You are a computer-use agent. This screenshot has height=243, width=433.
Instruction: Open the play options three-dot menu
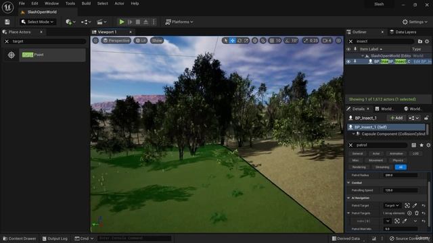(x=154, y=22)
